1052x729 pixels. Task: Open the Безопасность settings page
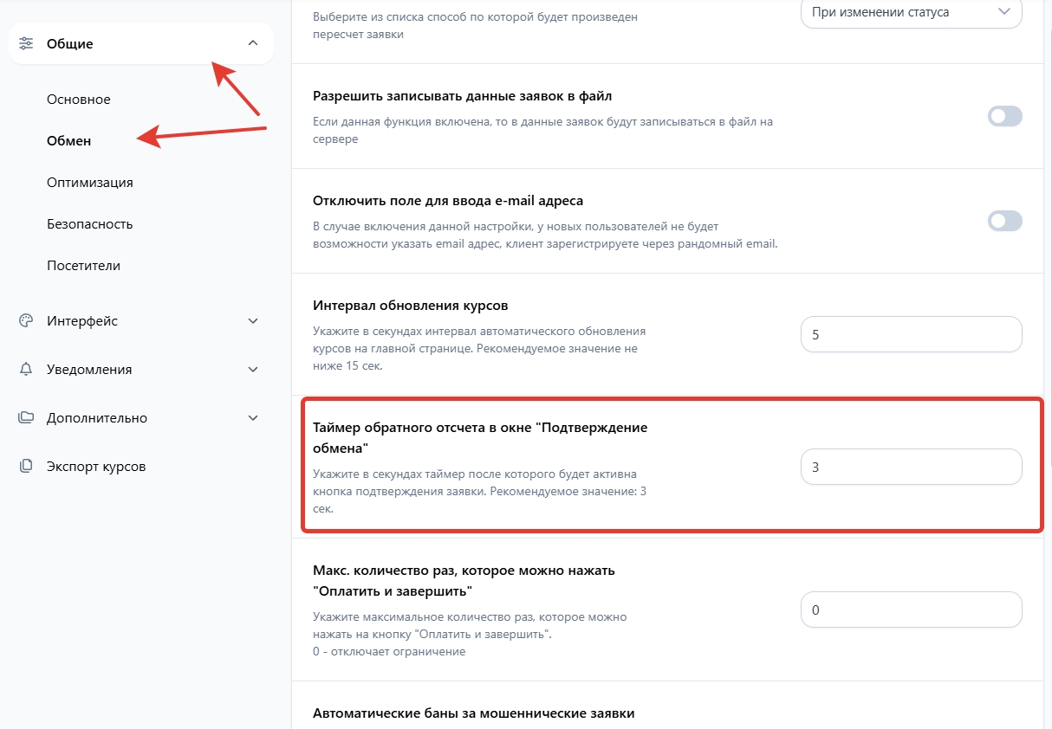click(90, 224)
